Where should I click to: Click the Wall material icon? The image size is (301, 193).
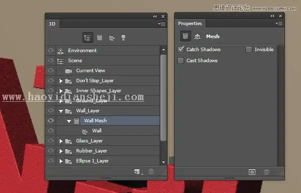tap(84, 131)
